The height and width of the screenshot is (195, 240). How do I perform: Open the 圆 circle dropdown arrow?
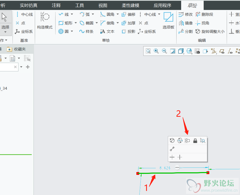[x=72, y=31]
